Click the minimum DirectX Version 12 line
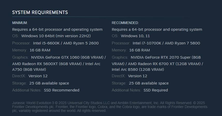Screen dimensions: 222x116 pyautogui.click(x=38, y=76)
